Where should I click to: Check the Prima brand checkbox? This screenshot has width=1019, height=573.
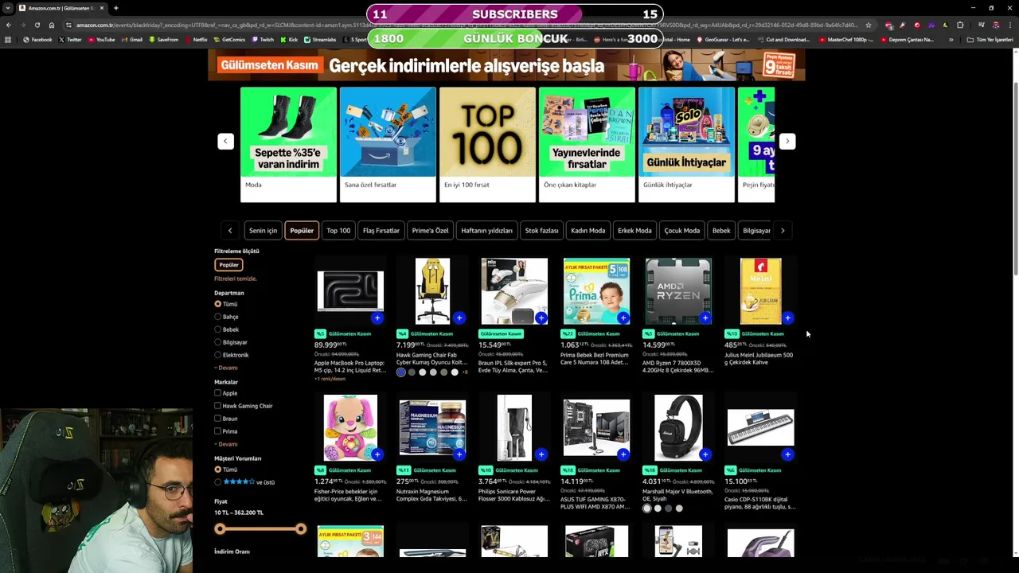coord(217,431)
